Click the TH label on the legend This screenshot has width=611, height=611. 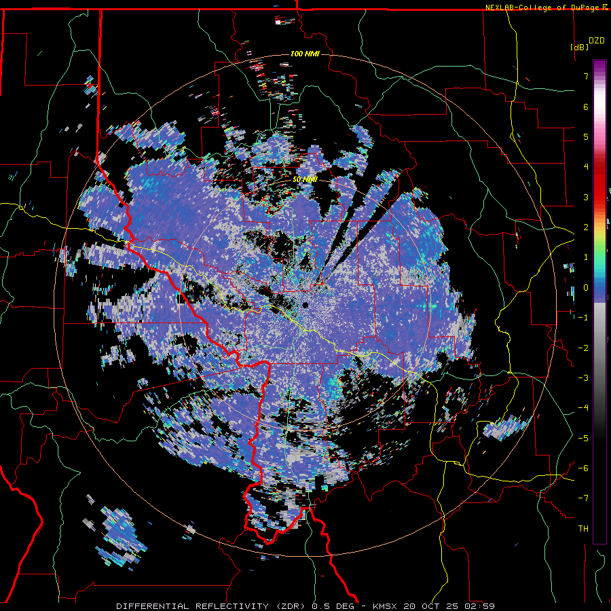[x=583, y=529]
